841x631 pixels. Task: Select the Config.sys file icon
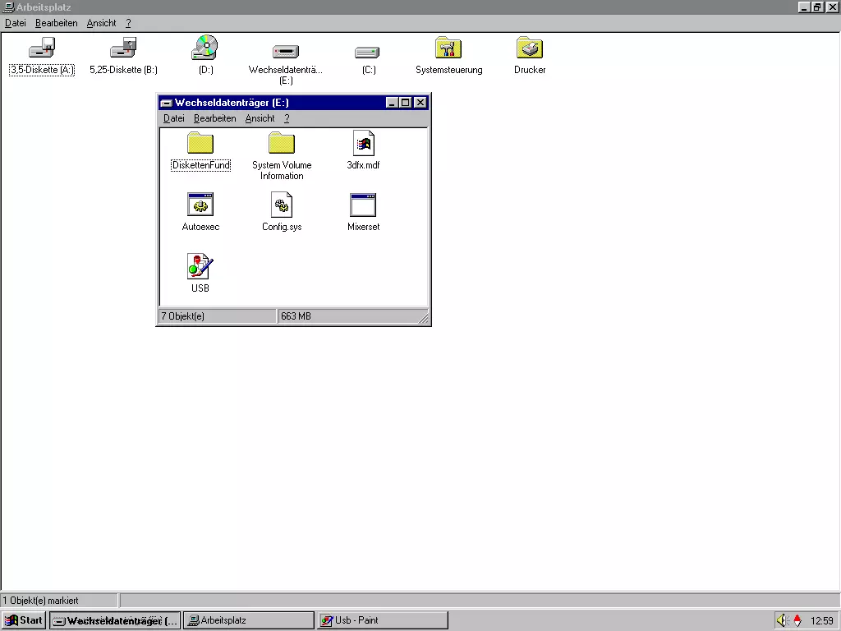tap(282, 205)
